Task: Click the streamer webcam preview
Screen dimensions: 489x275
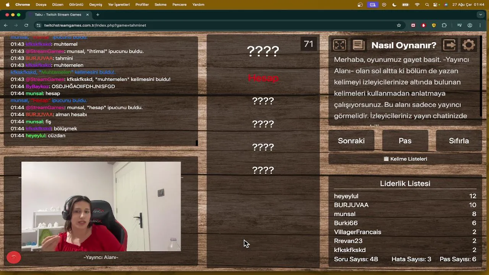Action: 101,206
